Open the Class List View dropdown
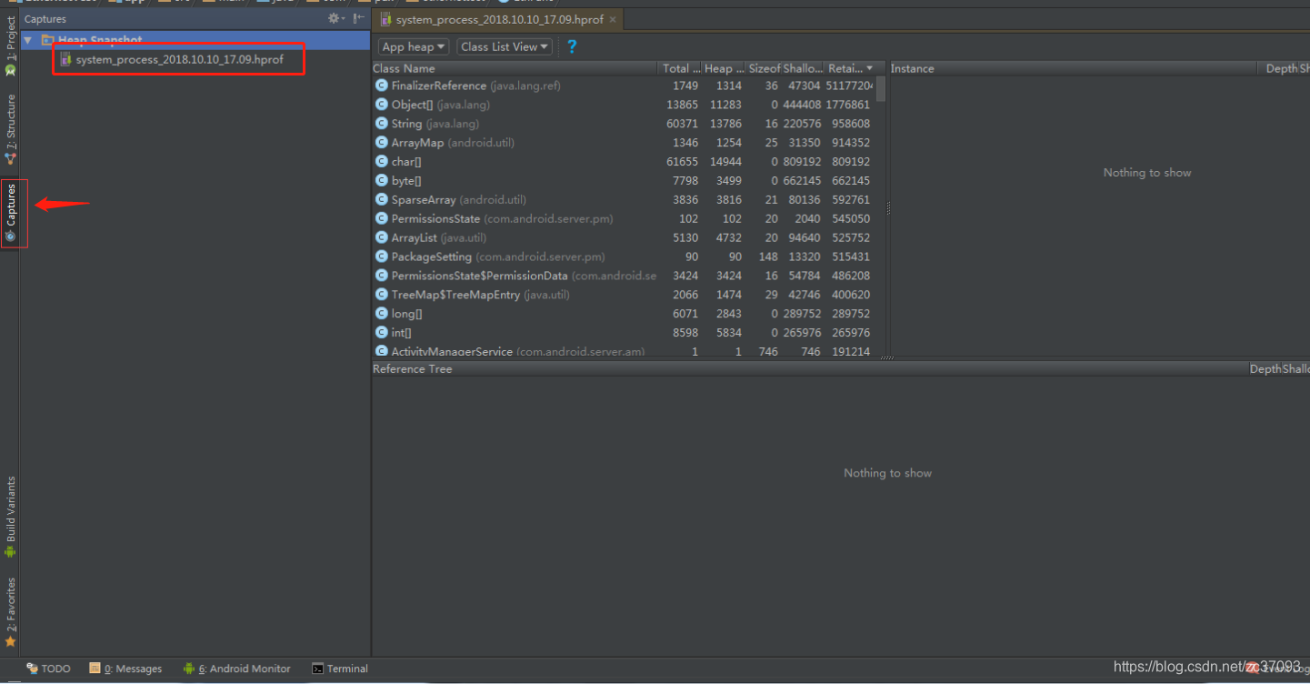Viewport: 1310px width, 684px height. tap(505, 46)
